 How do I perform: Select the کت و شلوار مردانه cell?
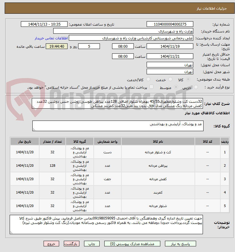[158, 152]
